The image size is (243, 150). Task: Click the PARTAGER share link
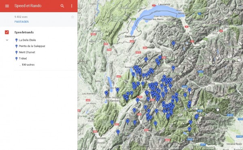[21, 22]
